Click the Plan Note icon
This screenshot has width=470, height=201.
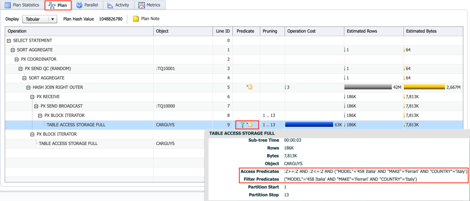(136, 19)
